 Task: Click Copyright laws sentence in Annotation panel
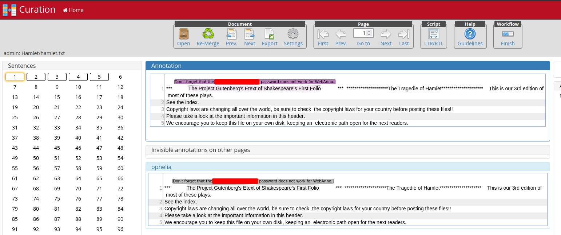(x=310, y=109)
